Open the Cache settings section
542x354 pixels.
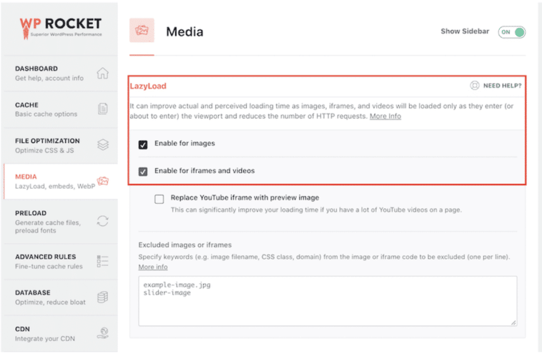pos(60,109)
